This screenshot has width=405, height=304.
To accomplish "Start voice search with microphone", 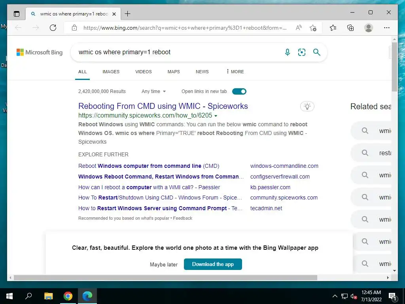I will coord(287,52).
